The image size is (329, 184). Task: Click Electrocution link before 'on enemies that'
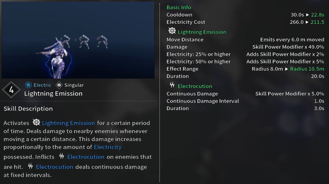pos(86,157)
